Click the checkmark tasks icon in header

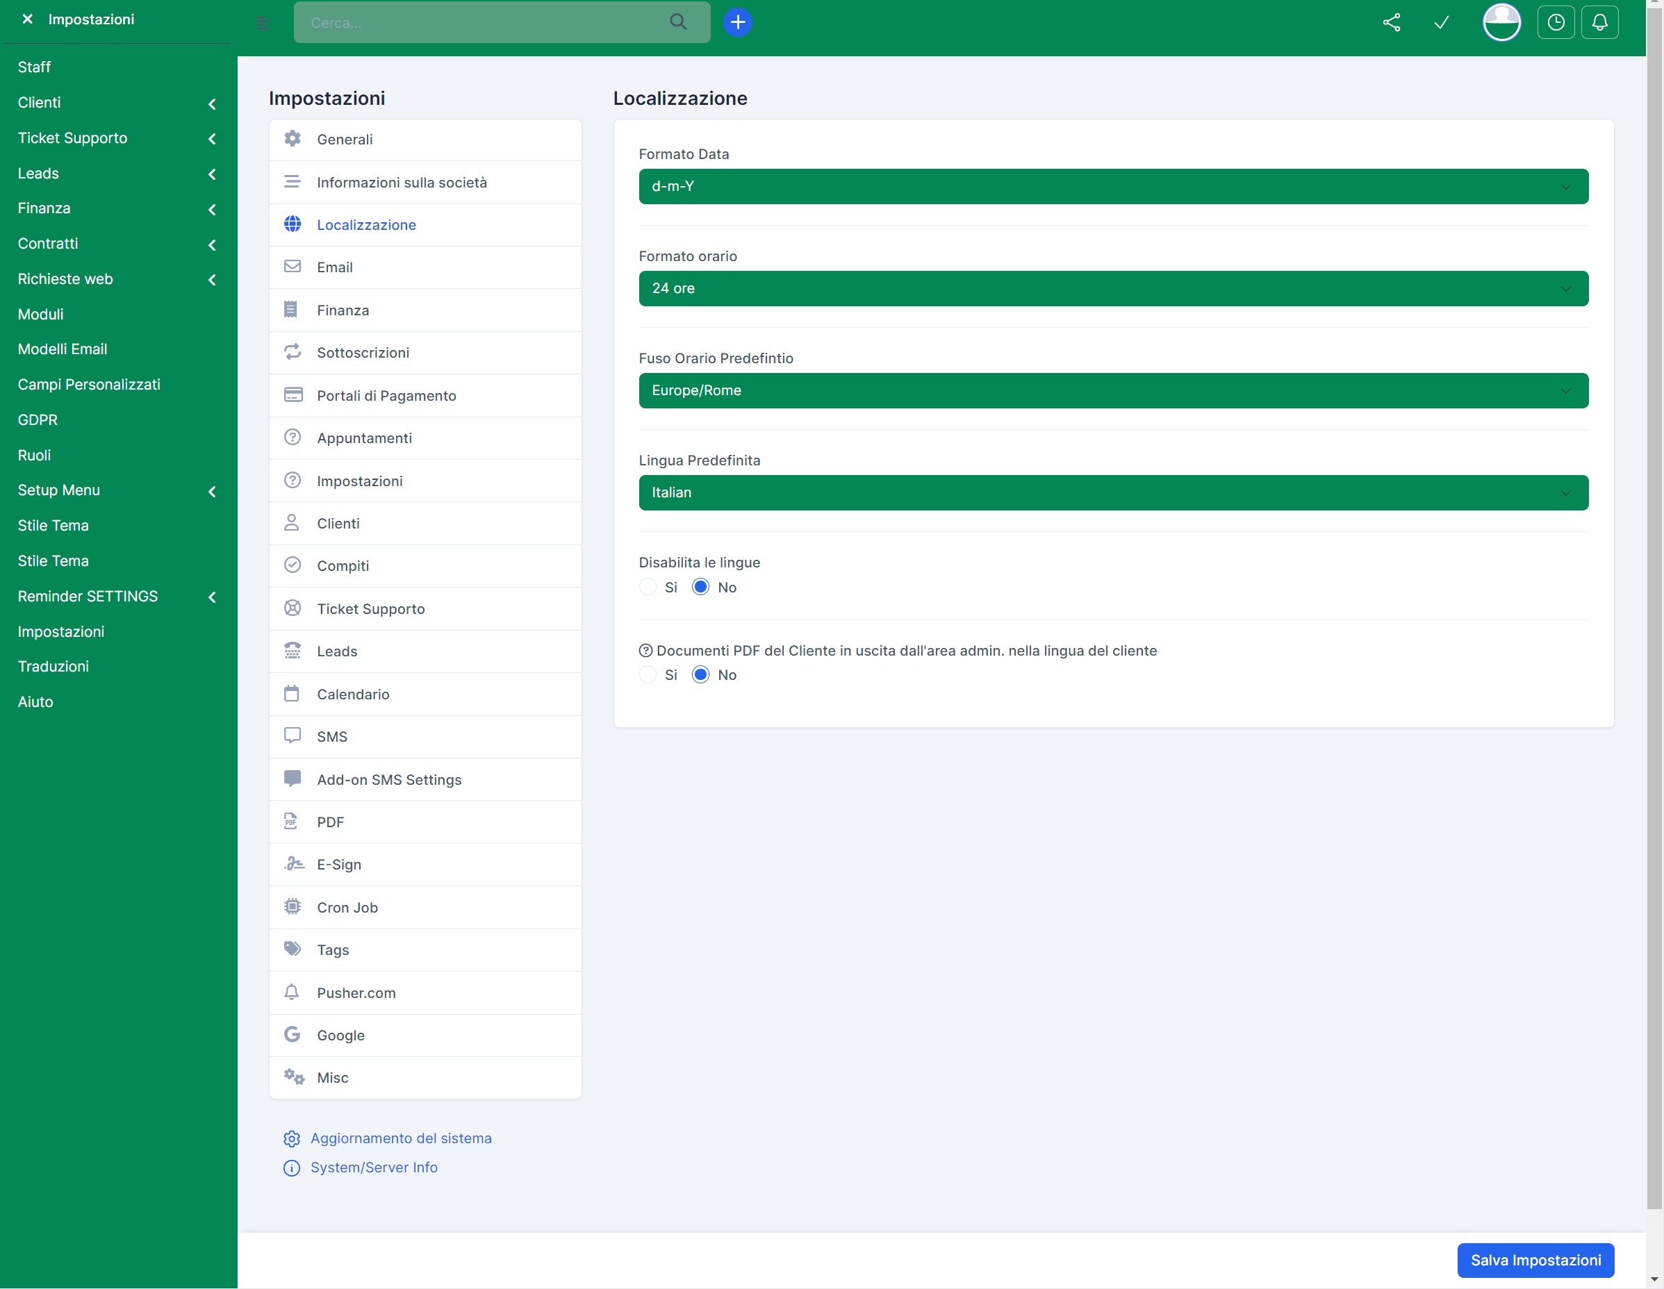[x=1441, y=22]
